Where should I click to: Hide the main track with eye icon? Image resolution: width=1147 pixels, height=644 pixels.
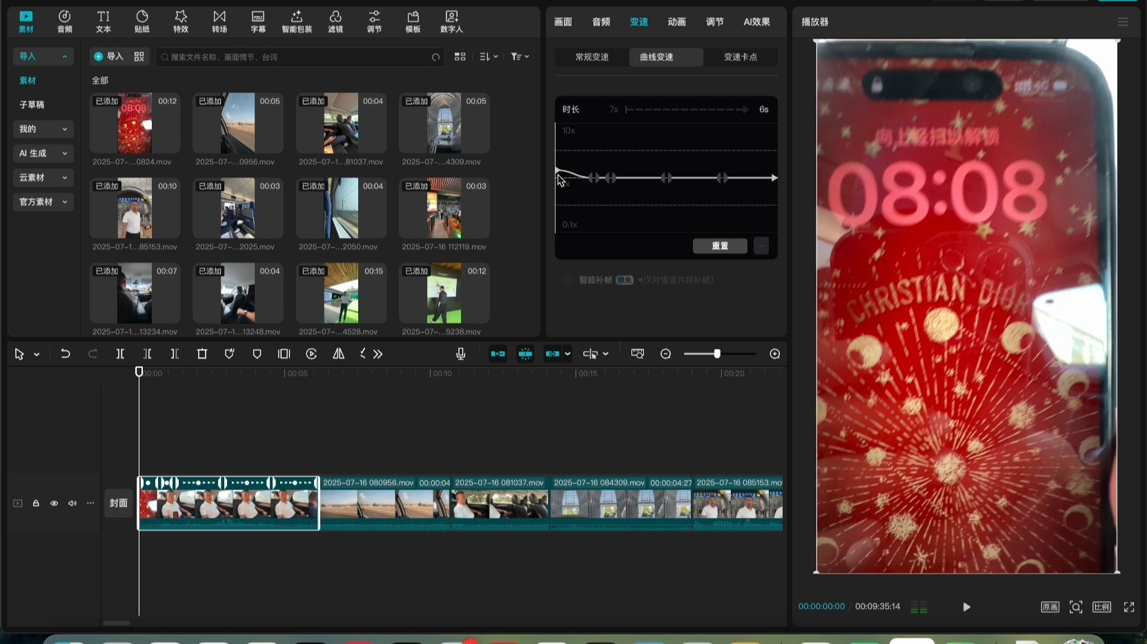[x=54, y=503]
